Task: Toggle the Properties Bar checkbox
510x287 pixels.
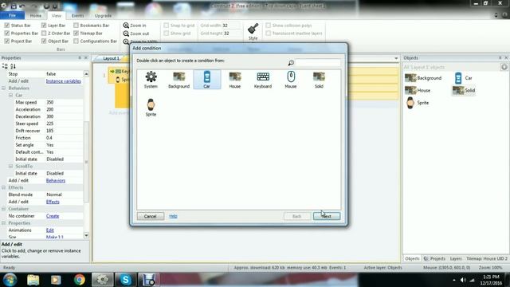Action: (7, 33)
